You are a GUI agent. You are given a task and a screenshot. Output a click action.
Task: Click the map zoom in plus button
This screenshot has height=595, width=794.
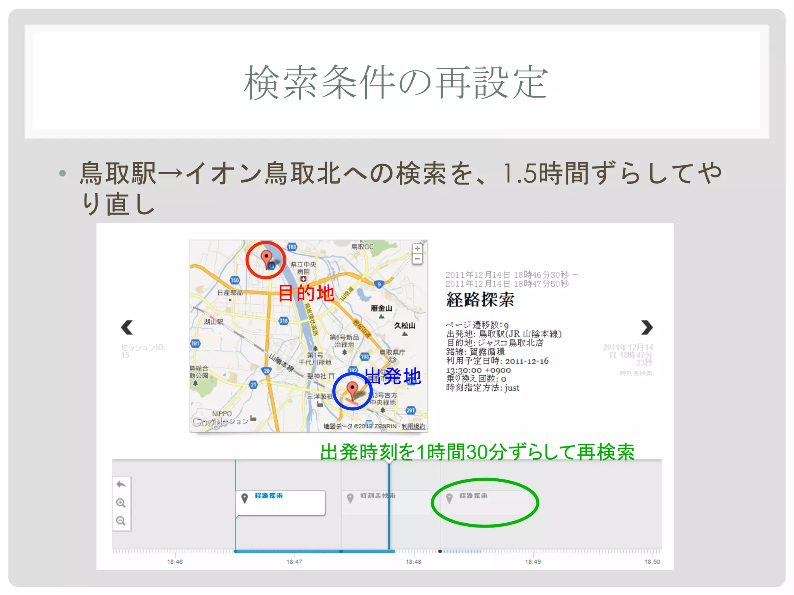[417, 249]
